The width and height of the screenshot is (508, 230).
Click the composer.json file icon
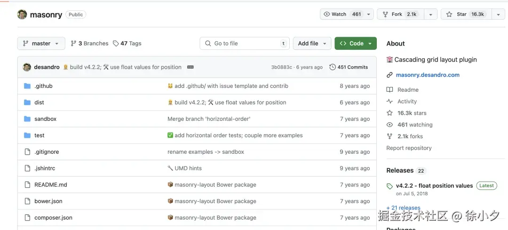click(28, 218)
